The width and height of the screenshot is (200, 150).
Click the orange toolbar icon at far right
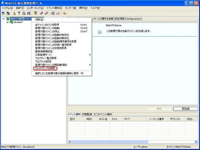tap(64, 13)
